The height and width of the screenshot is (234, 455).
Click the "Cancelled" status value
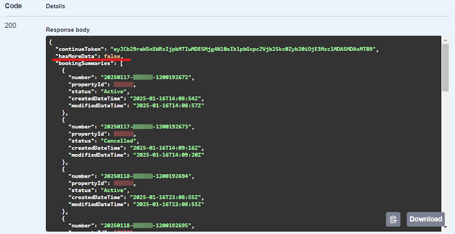click(x=118, y=141)
